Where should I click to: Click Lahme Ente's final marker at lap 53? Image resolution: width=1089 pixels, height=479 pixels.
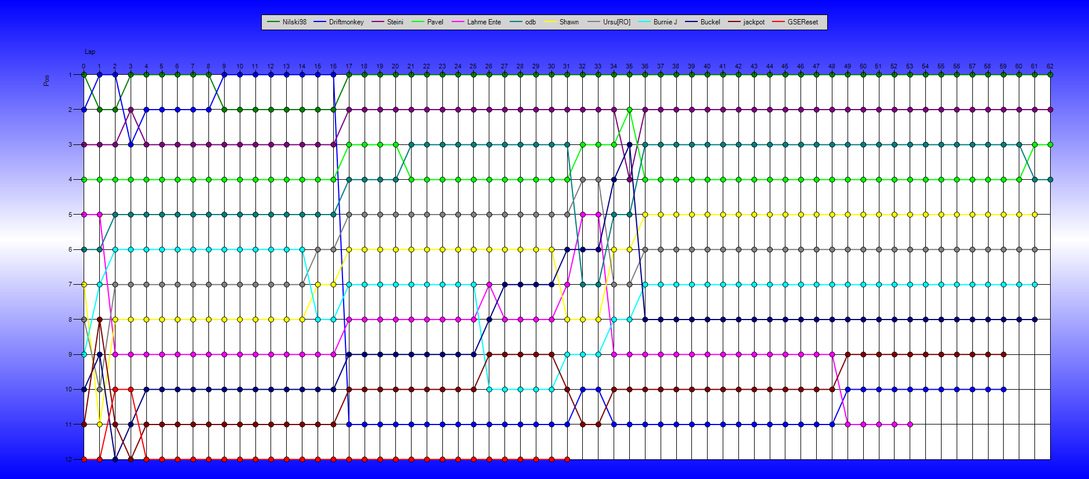click(910, 424)
